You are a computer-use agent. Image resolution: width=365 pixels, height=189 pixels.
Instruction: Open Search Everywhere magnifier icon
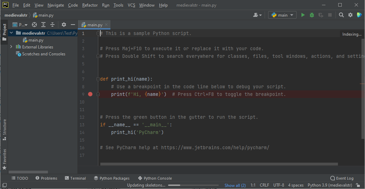pos(341,15)
